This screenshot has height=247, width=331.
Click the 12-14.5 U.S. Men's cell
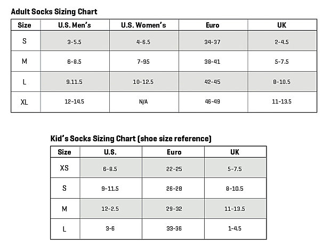(x=74, y=103)
